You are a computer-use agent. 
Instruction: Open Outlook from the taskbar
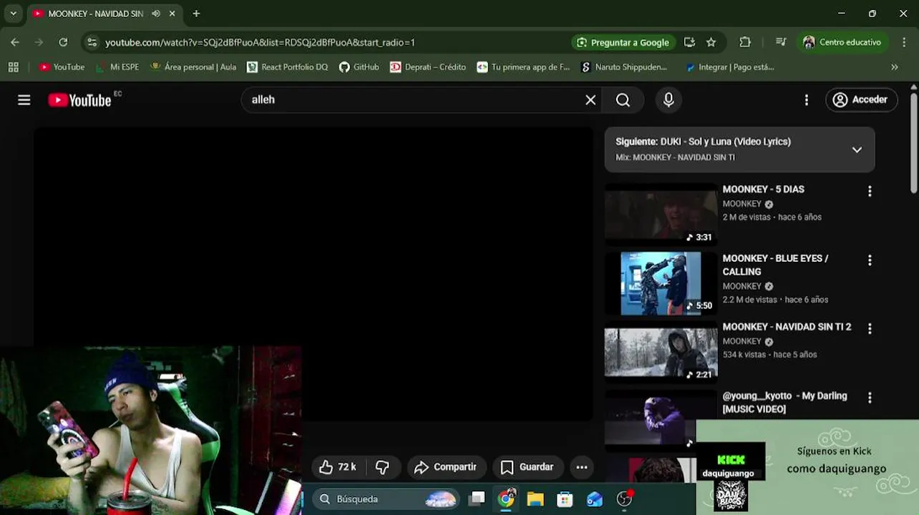tap(595, 499)
